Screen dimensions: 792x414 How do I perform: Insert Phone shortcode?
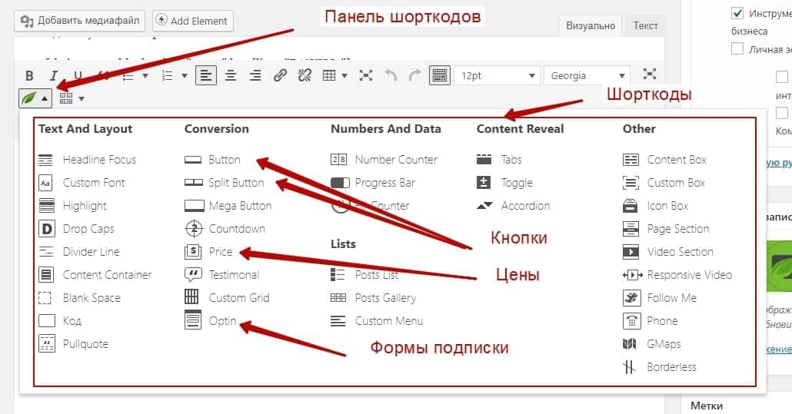click(651, 321)
